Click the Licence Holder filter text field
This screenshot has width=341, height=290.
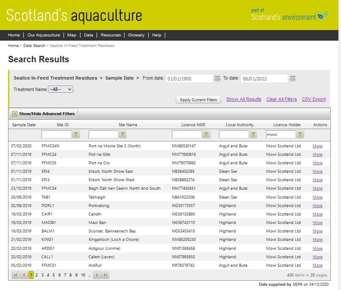280,135
